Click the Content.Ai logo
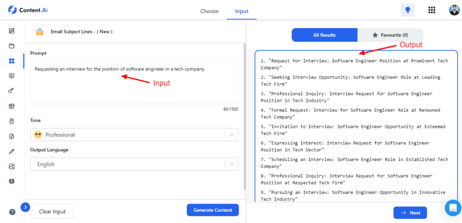Viewport: 462px width, 223px height. tap(28, 10)
